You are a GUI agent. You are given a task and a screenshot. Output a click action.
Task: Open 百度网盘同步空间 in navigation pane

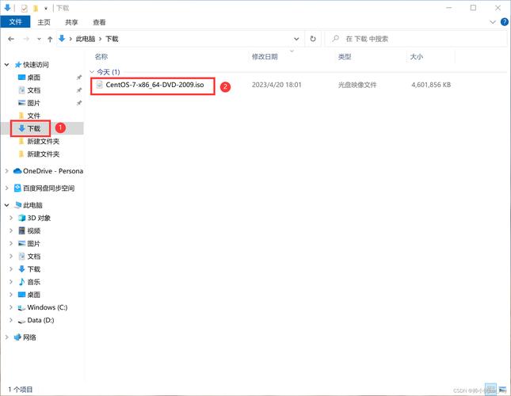48,188
